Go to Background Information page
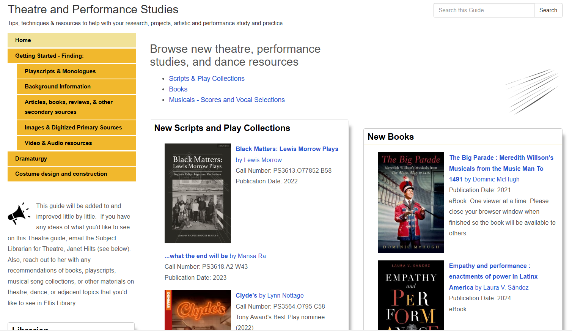572x331 pixels. (76, 87)
